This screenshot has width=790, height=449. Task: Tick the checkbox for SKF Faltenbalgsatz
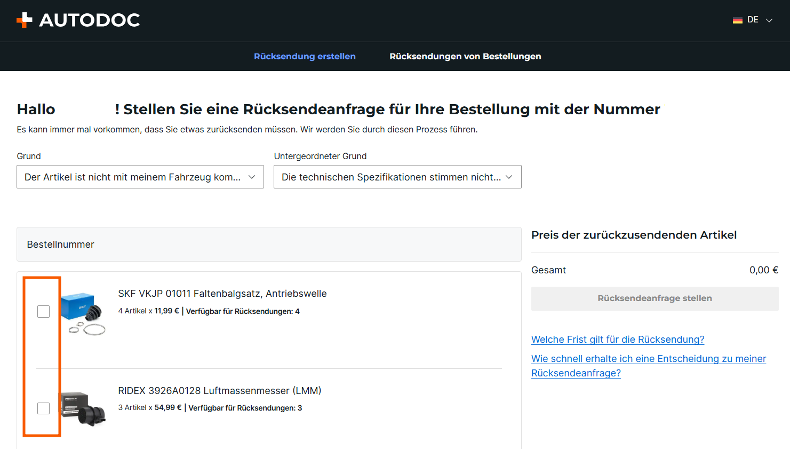tap(44, 311)
